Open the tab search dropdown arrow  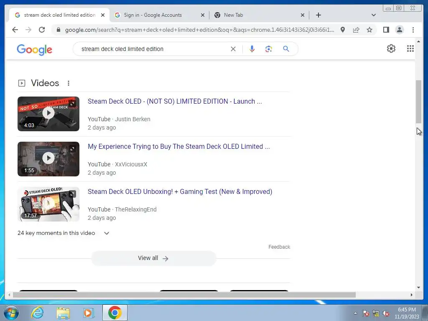click(374, 15)
